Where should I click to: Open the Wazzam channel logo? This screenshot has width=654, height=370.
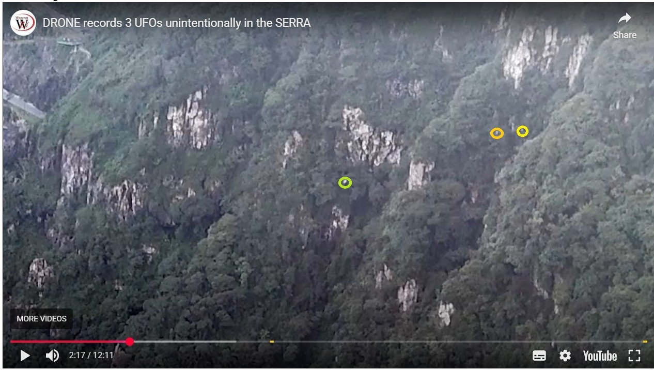[x=23, y=23]
